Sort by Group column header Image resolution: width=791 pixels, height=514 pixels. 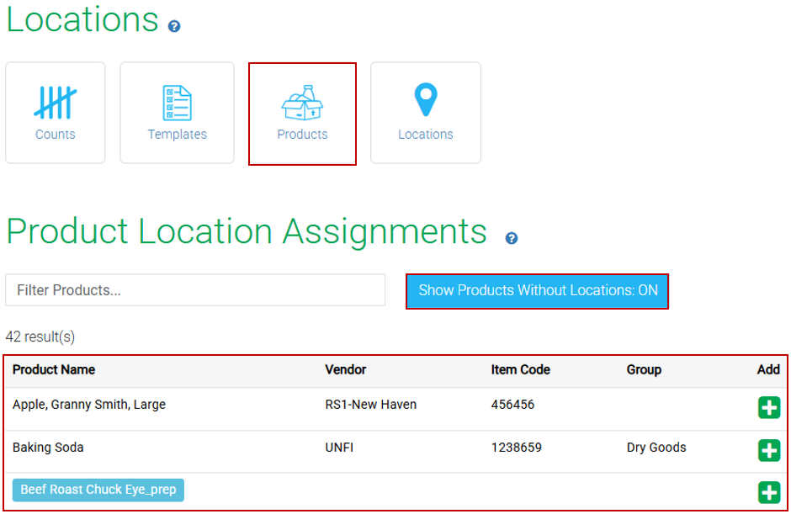click(644, 370)
